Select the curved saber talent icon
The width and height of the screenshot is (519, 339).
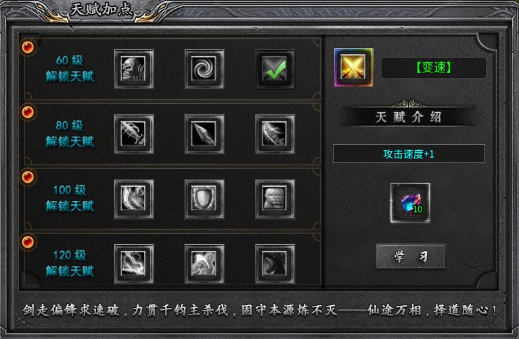(275, 134)
